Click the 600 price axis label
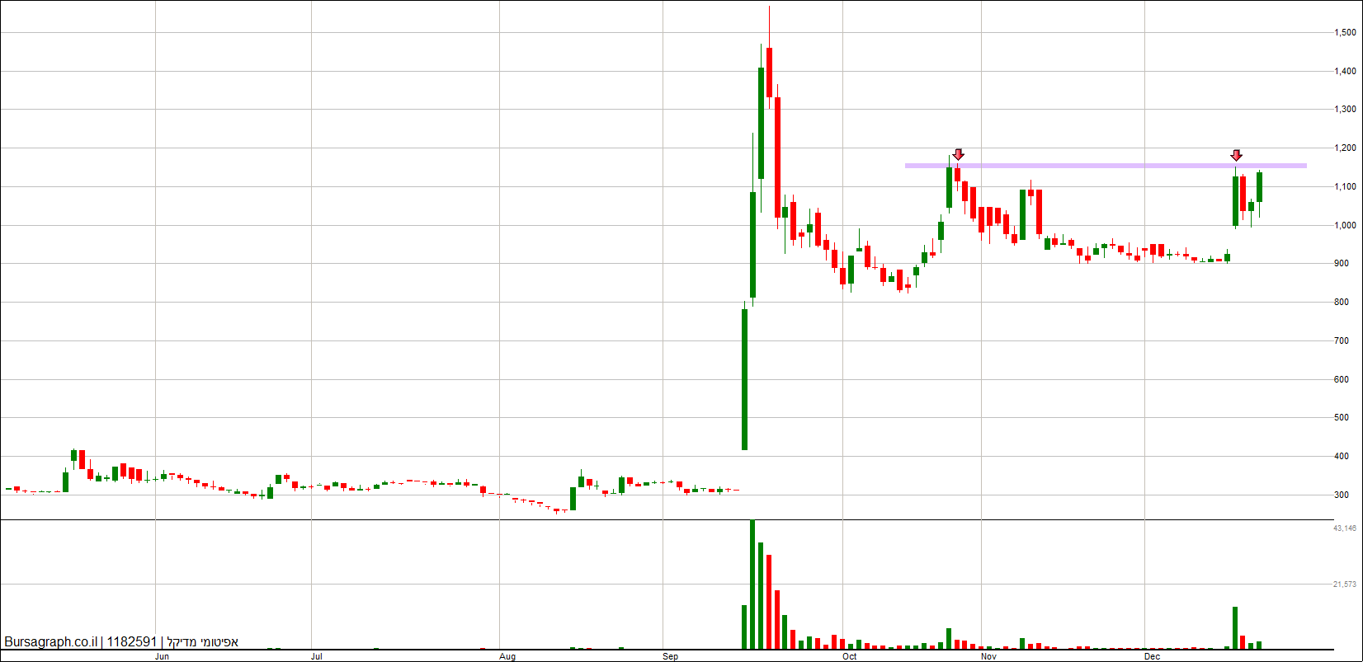Image resolution: width=1363 pixels, height=662 pixels. pyautogui.click(x=1342, y=380)
